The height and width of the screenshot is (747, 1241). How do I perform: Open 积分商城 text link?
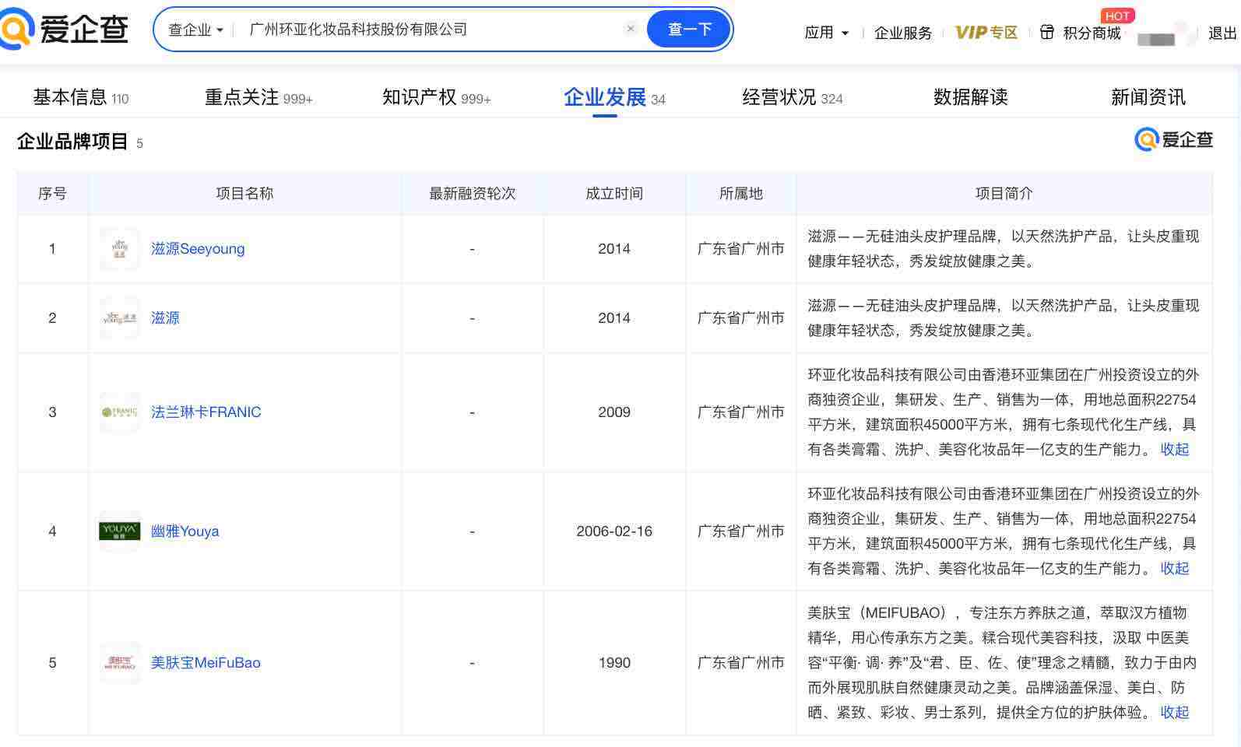tap(1092, 33)
